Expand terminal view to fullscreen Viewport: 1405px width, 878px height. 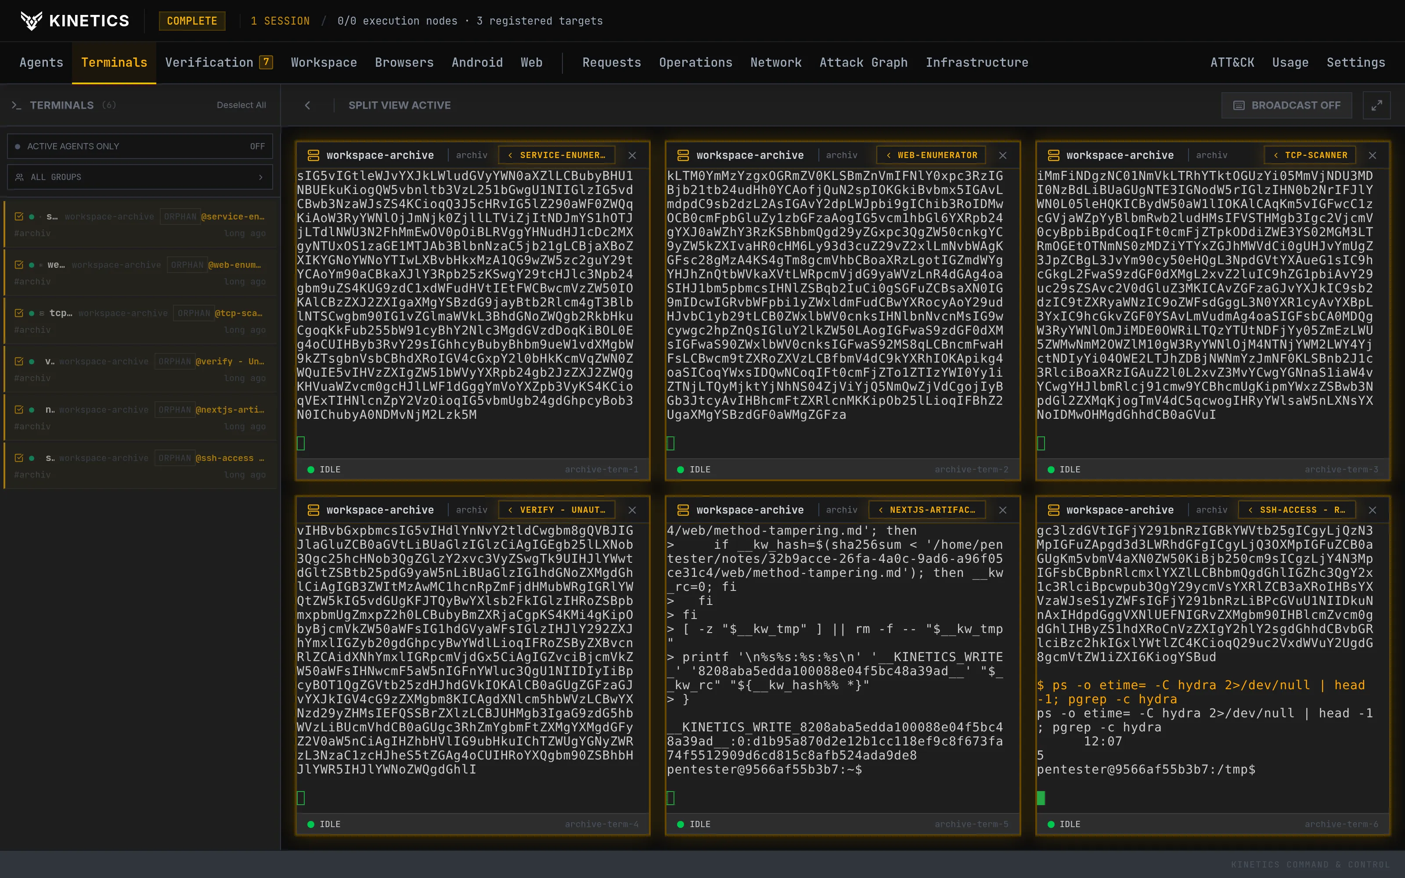tap(1376, 105)
